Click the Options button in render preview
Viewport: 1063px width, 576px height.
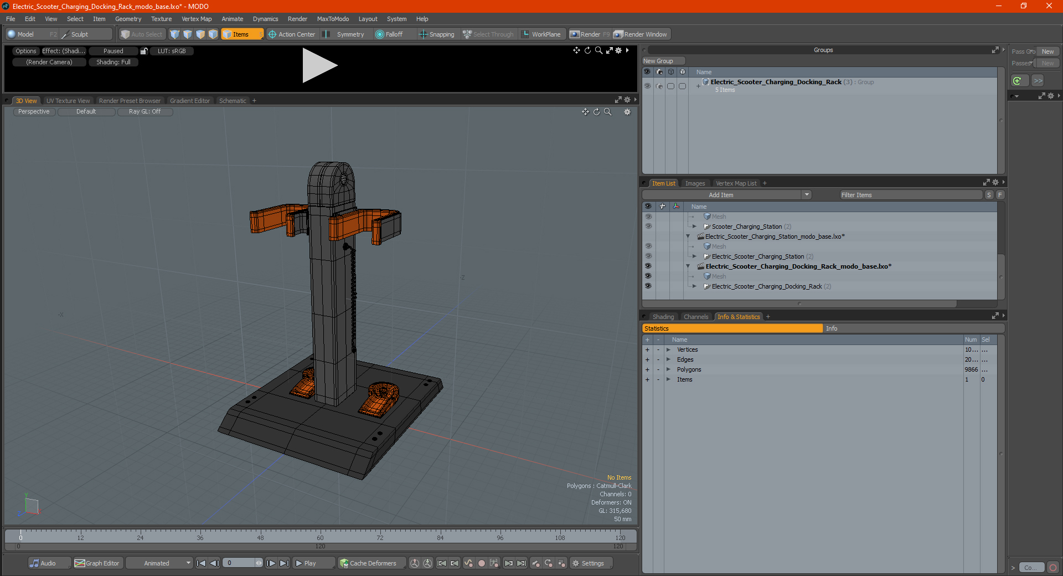(25, 51)
